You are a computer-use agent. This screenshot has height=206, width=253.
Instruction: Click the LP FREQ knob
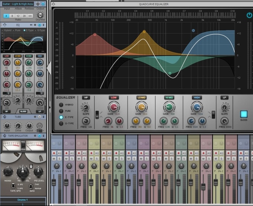(224, 121)
